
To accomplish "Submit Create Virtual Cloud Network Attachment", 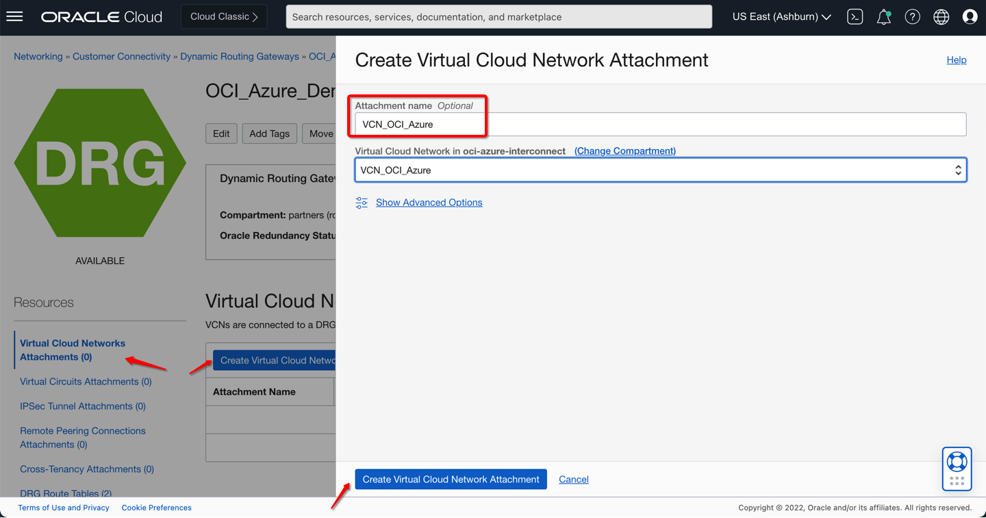I will pyautogui.click(x=451, y=480).
